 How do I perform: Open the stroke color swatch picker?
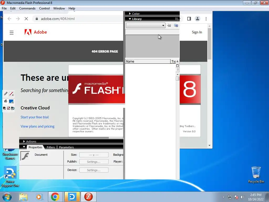click(x=11, y=94)
